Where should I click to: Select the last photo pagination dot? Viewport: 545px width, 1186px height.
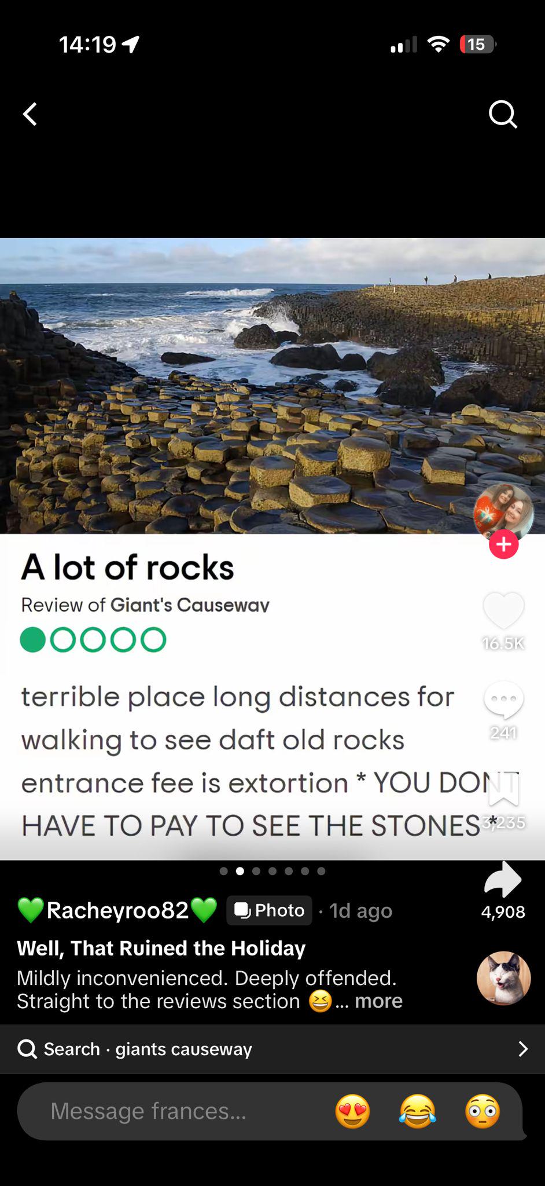(x=321, y=871)
